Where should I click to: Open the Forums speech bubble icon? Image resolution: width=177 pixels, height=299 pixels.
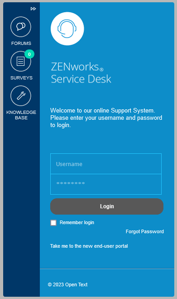click(21, 27)
